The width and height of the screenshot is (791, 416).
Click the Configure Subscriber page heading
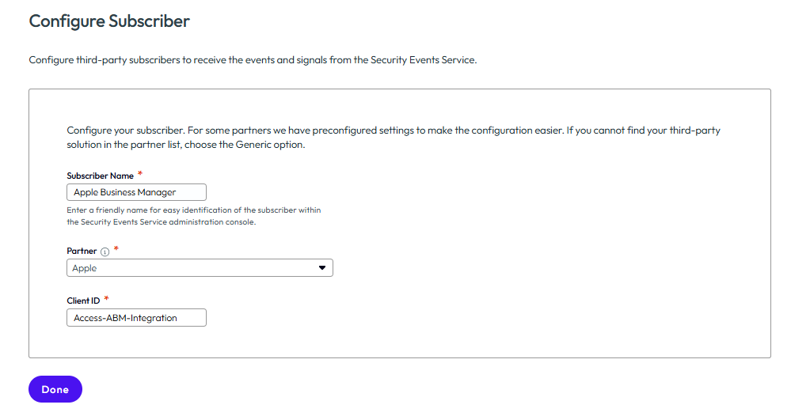coord(109,21)
